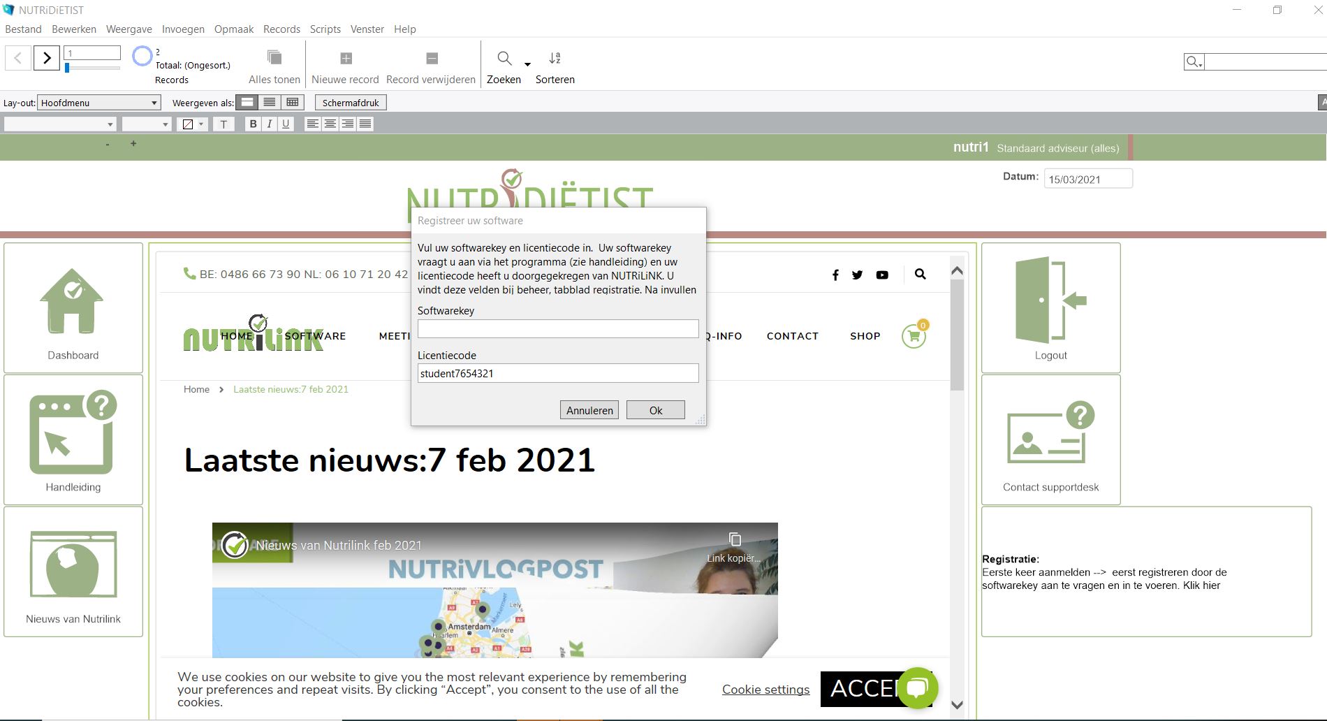Expand the Zoeken dropdown arrow
This screenshot has height=721, width=1327.
[528, 64]
